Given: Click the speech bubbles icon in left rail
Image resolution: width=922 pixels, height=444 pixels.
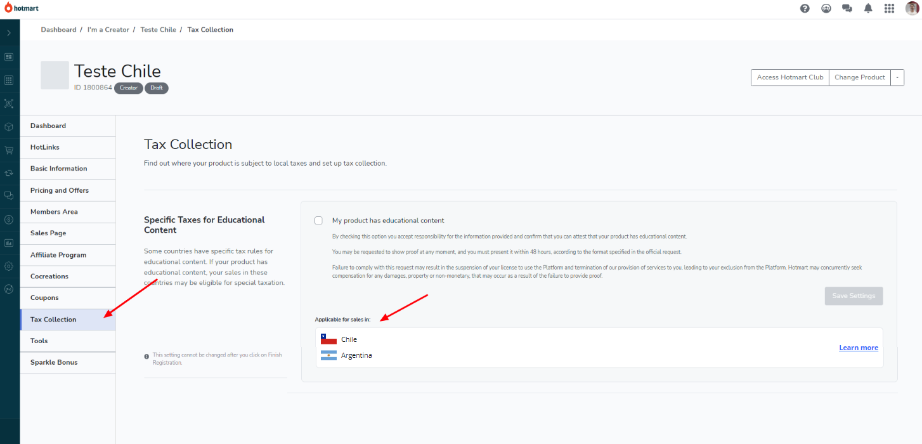Looking at the screenshot, I should coord(9,195).
